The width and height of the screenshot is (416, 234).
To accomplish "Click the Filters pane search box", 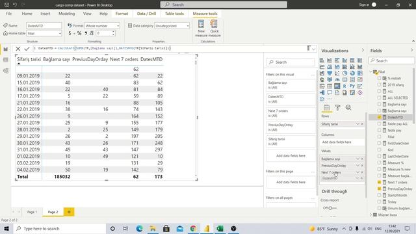I will pyautogui.click(x=291, y=62).
